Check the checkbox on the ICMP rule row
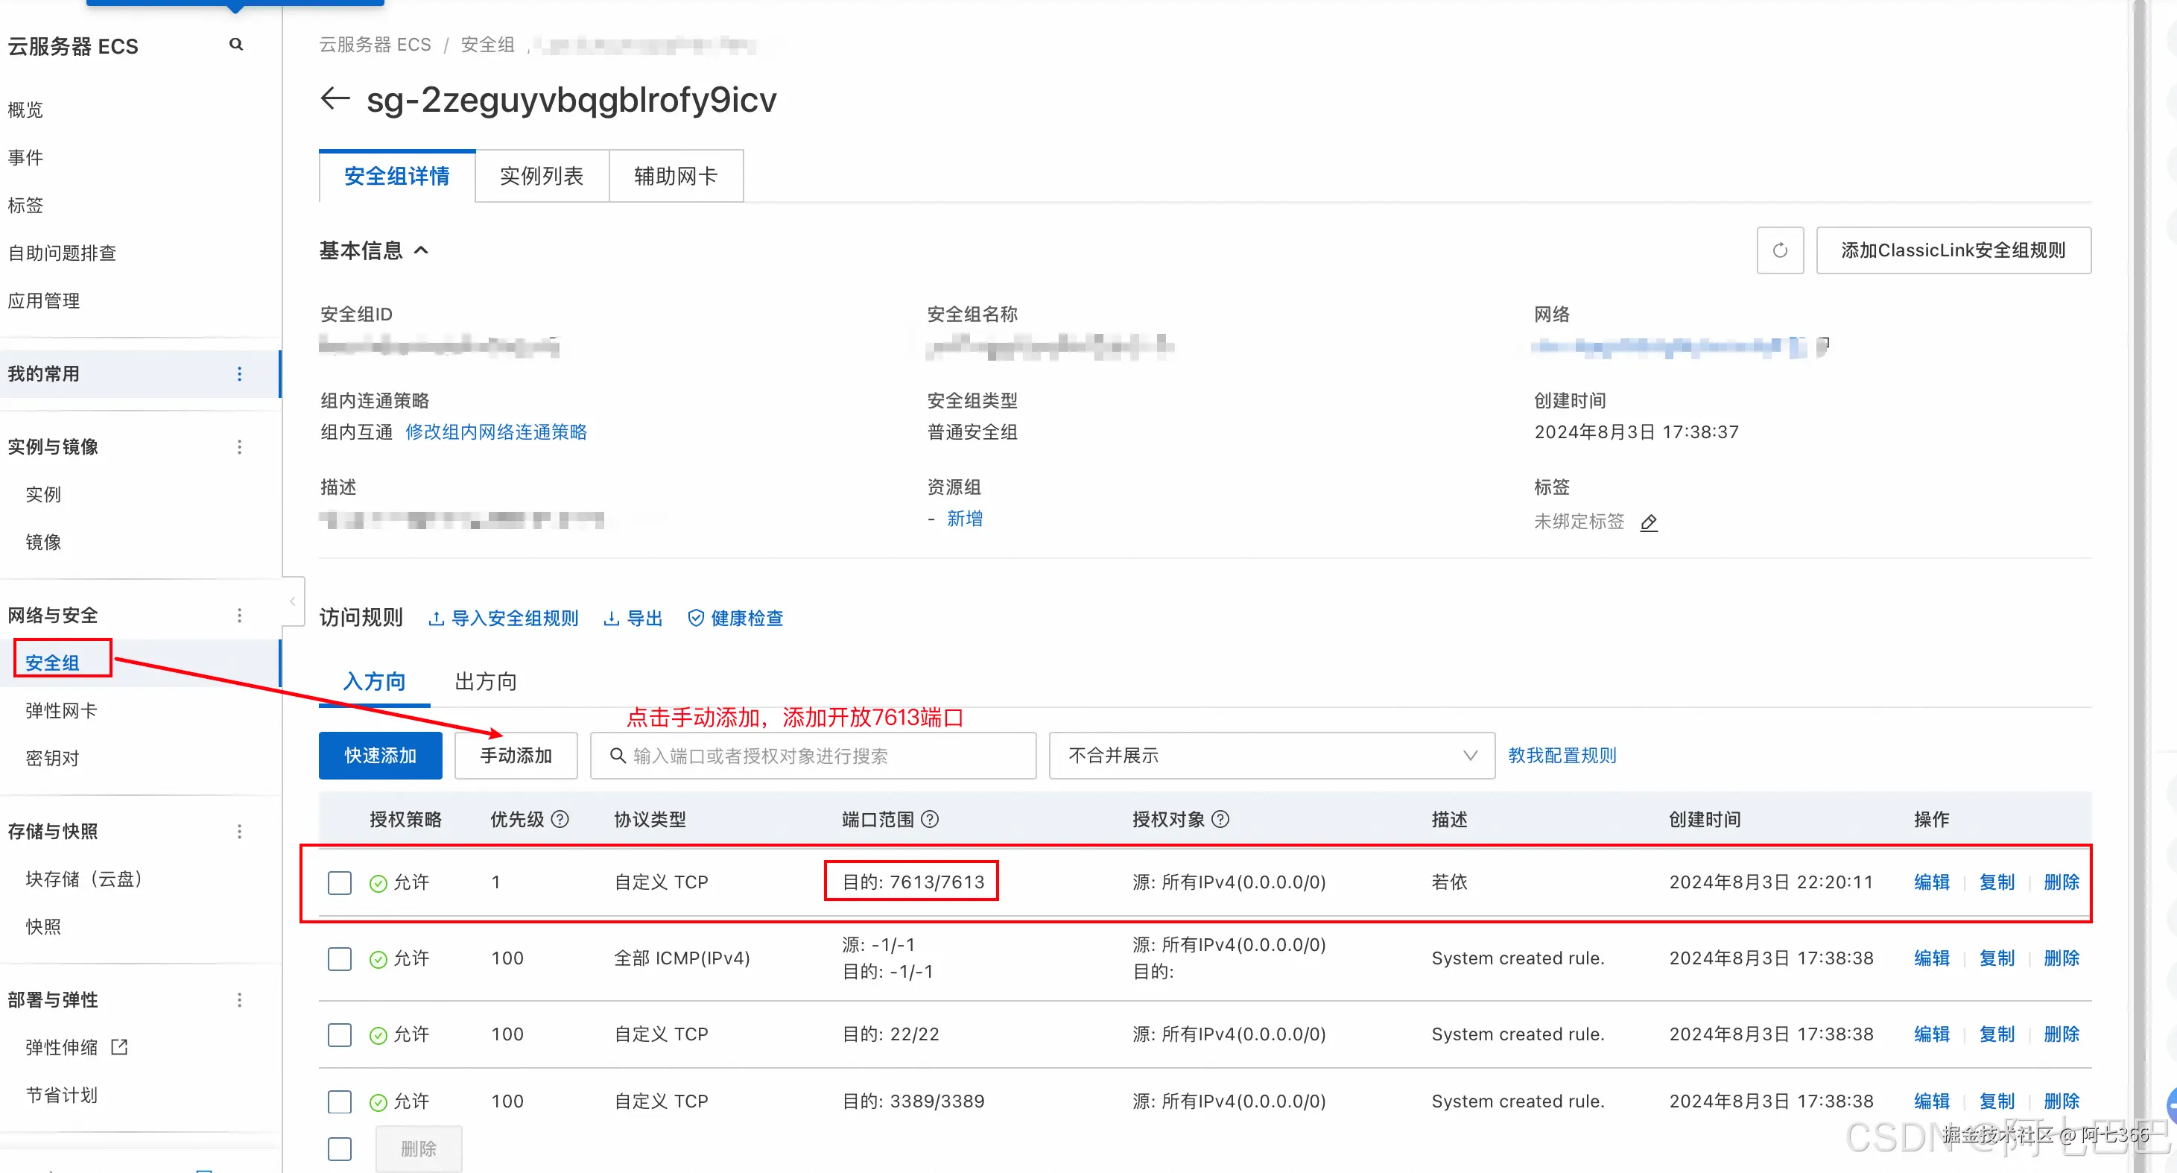The height and width of the screenshot is (1173, 2177). pyautogui.click(x=339, y=958)
